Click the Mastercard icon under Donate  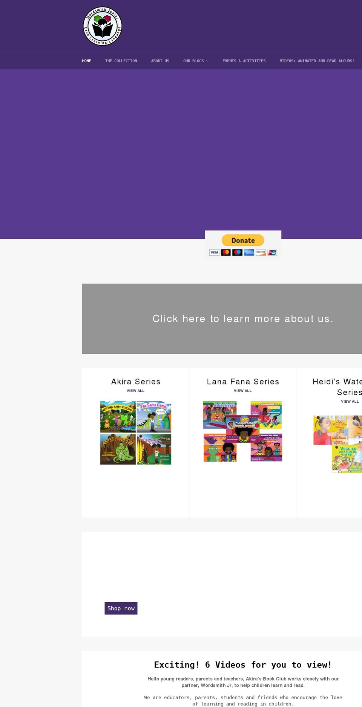click(226, 252)
